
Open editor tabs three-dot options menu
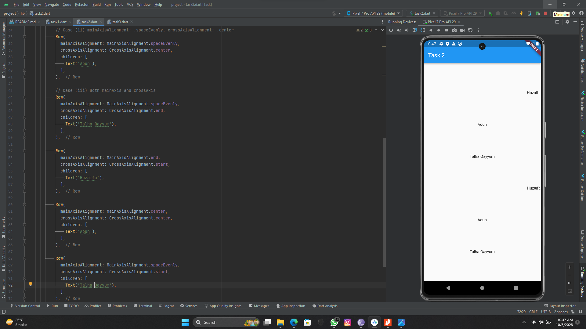point(382,22)
